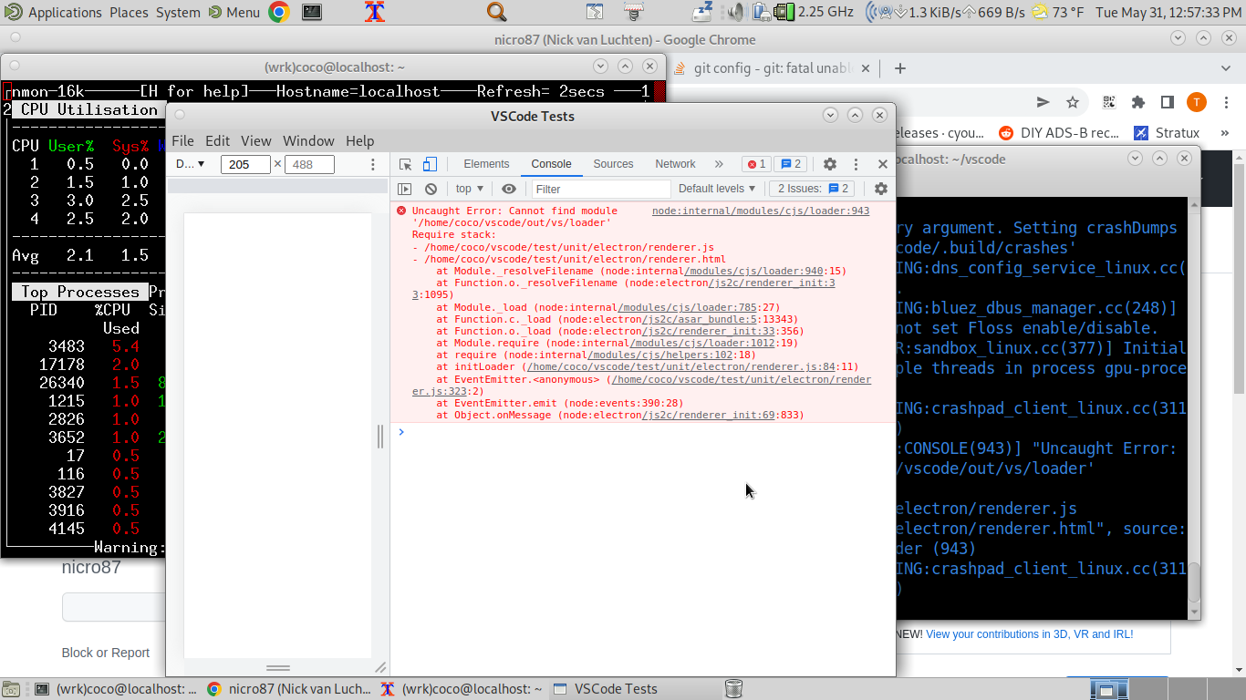Click the DevTools pane divider handle
The image size is (1246, 700).
[x=380, y=437]
